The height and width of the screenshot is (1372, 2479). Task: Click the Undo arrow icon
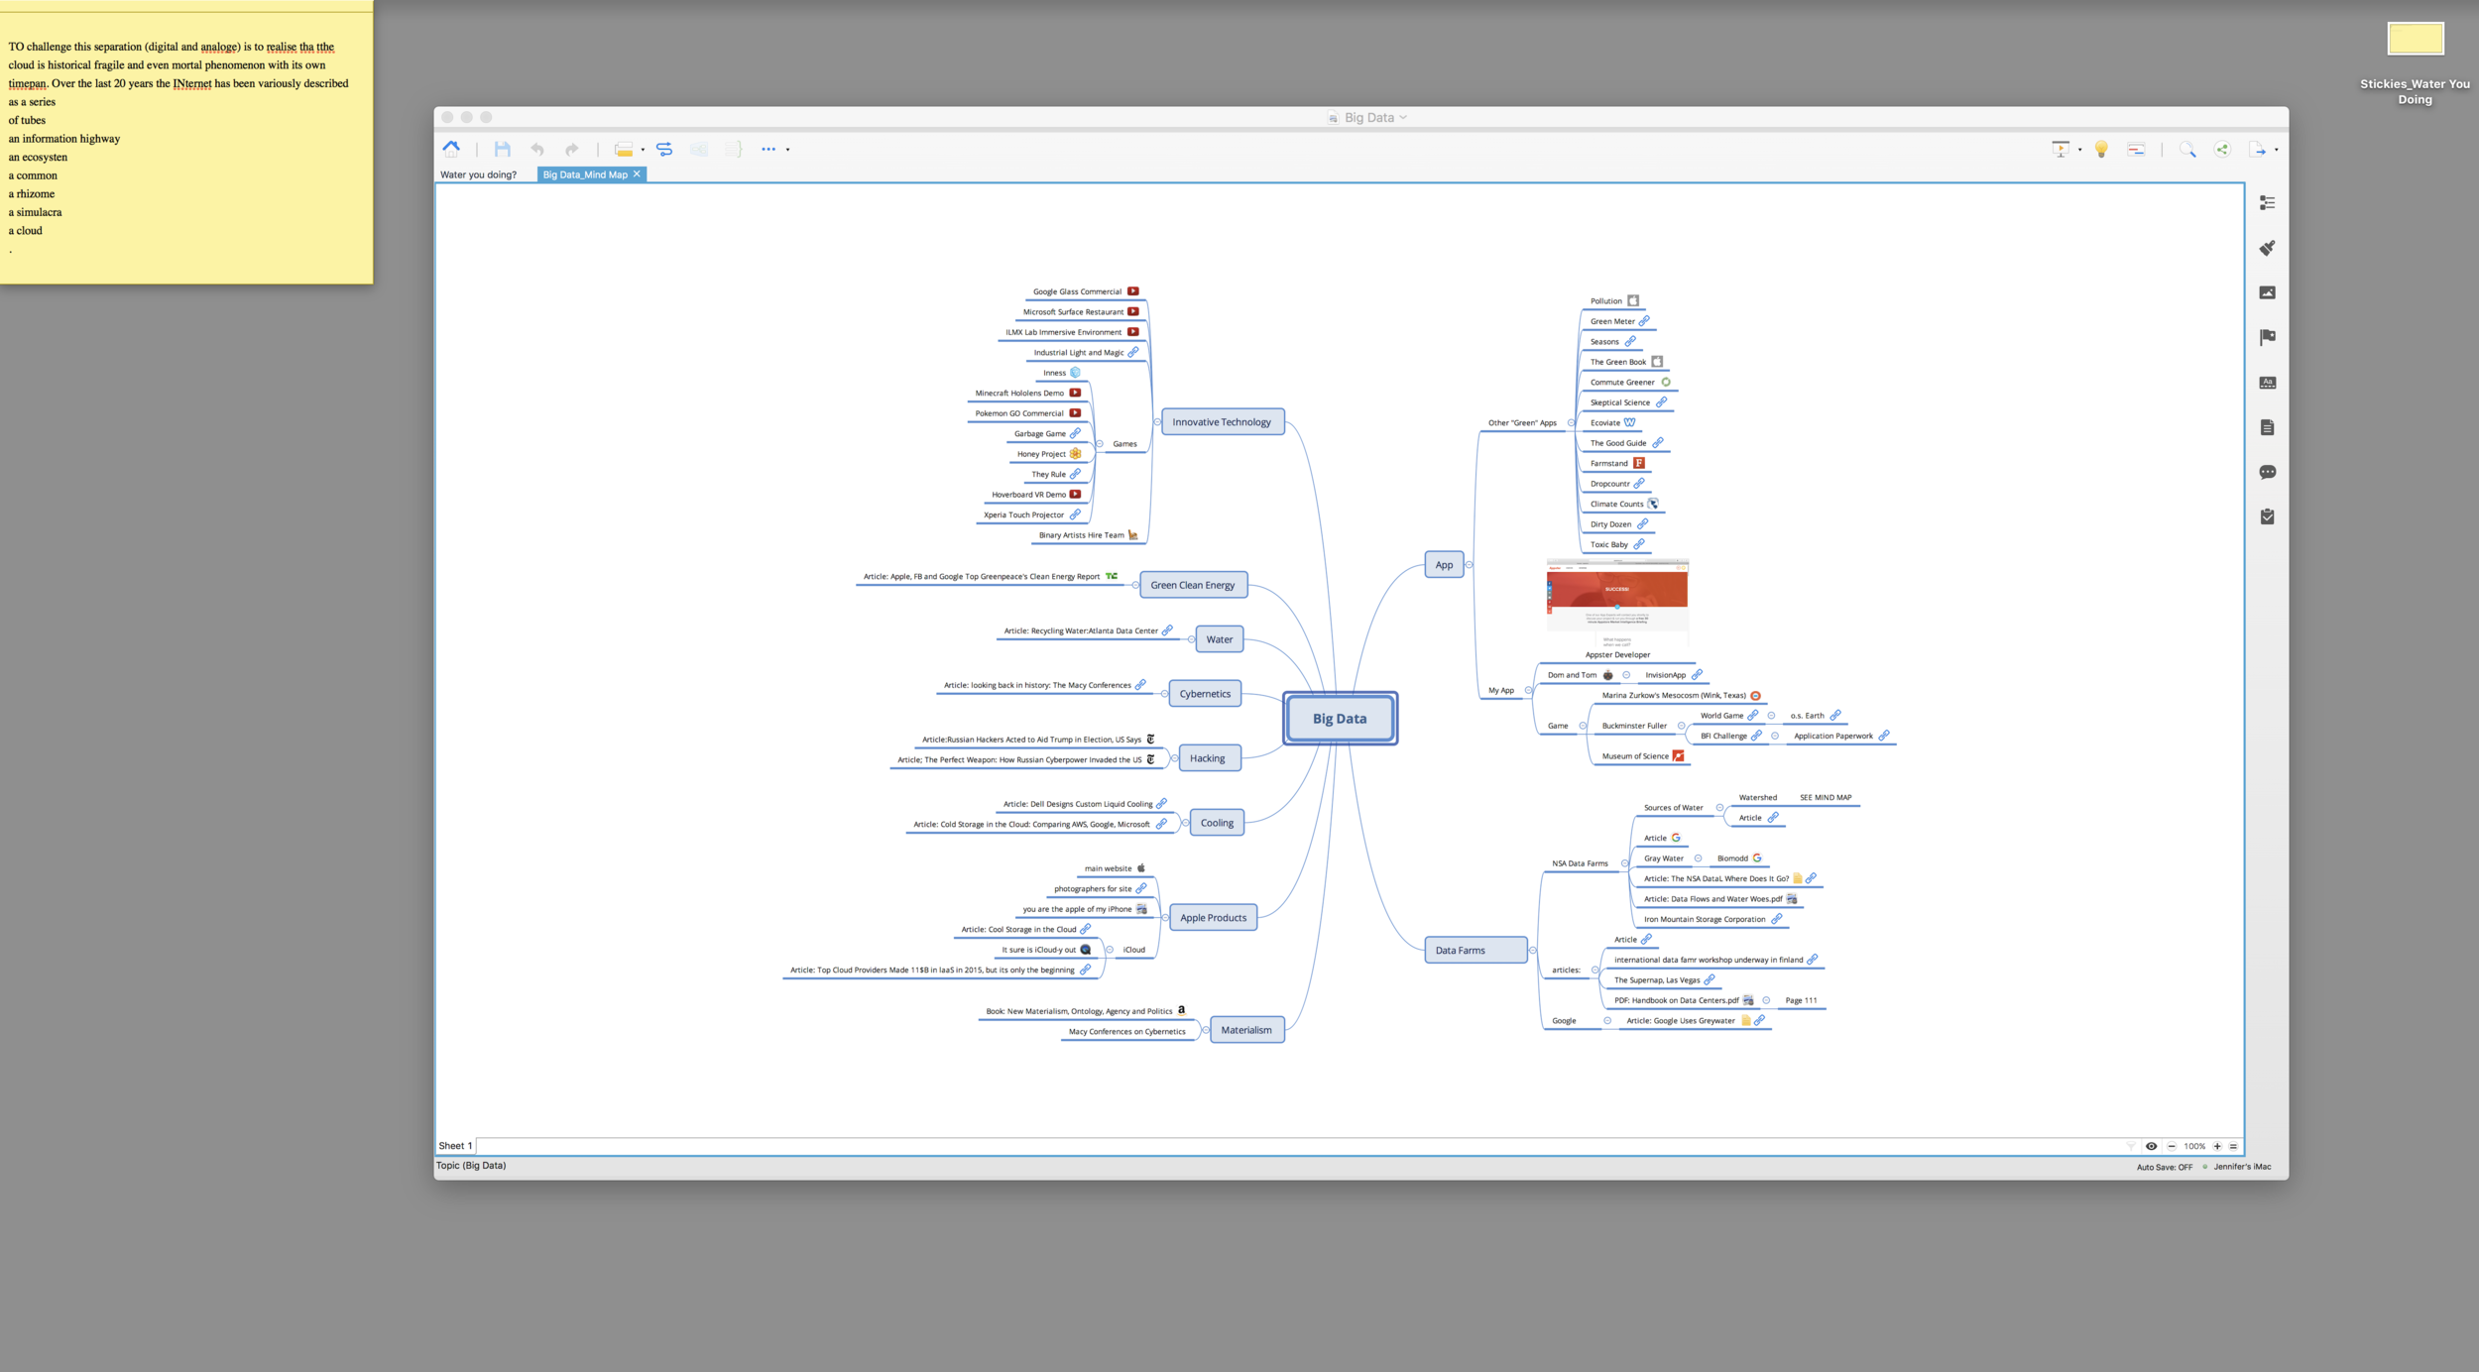pyautogui.click(x=537, y=149)
